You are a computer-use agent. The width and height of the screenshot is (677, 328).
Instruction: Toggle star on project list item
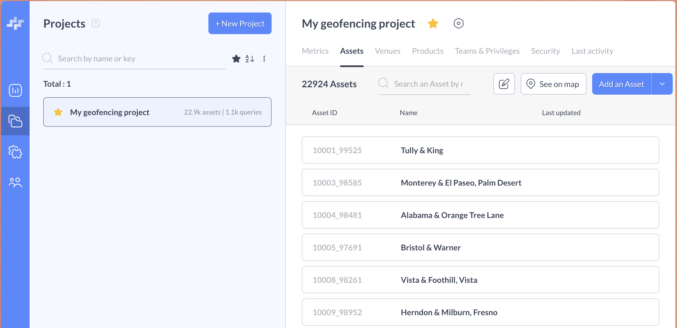tap(58, 112)
